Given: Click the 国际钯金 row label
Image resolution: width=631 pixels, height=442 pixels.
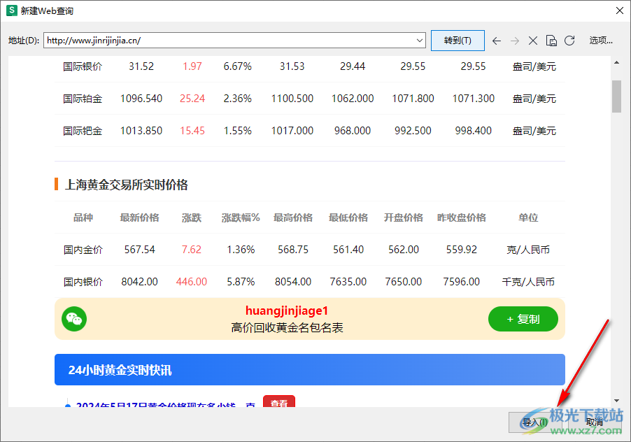Looking at the screenshot, I should [83, 131].
